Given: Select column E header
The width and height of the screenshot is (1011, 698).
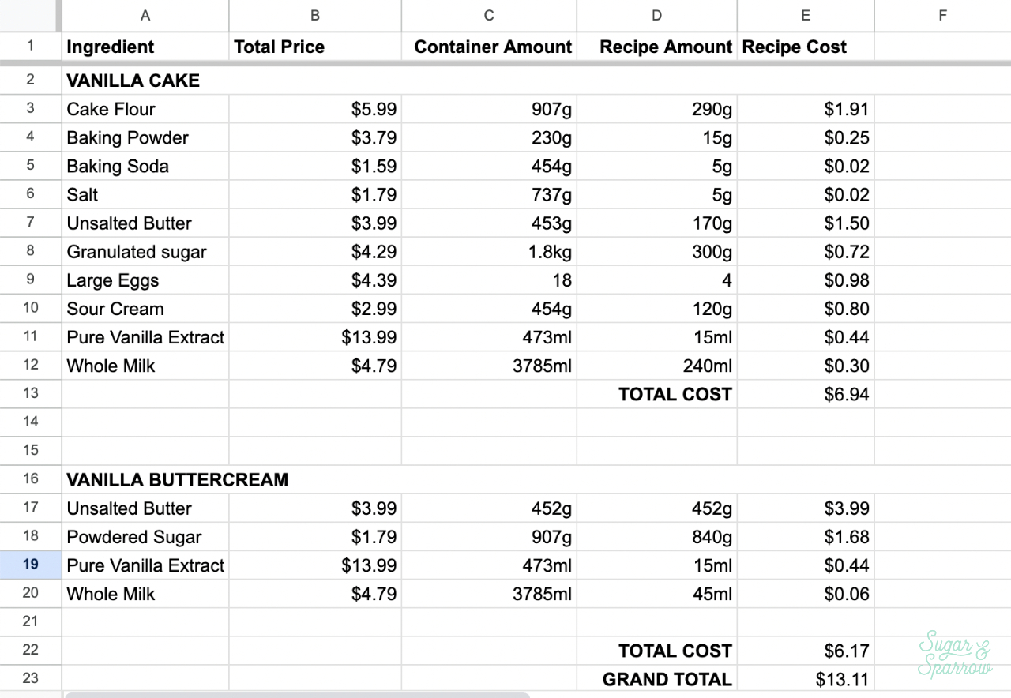Looking at the screenshot, I should (805, 15).
